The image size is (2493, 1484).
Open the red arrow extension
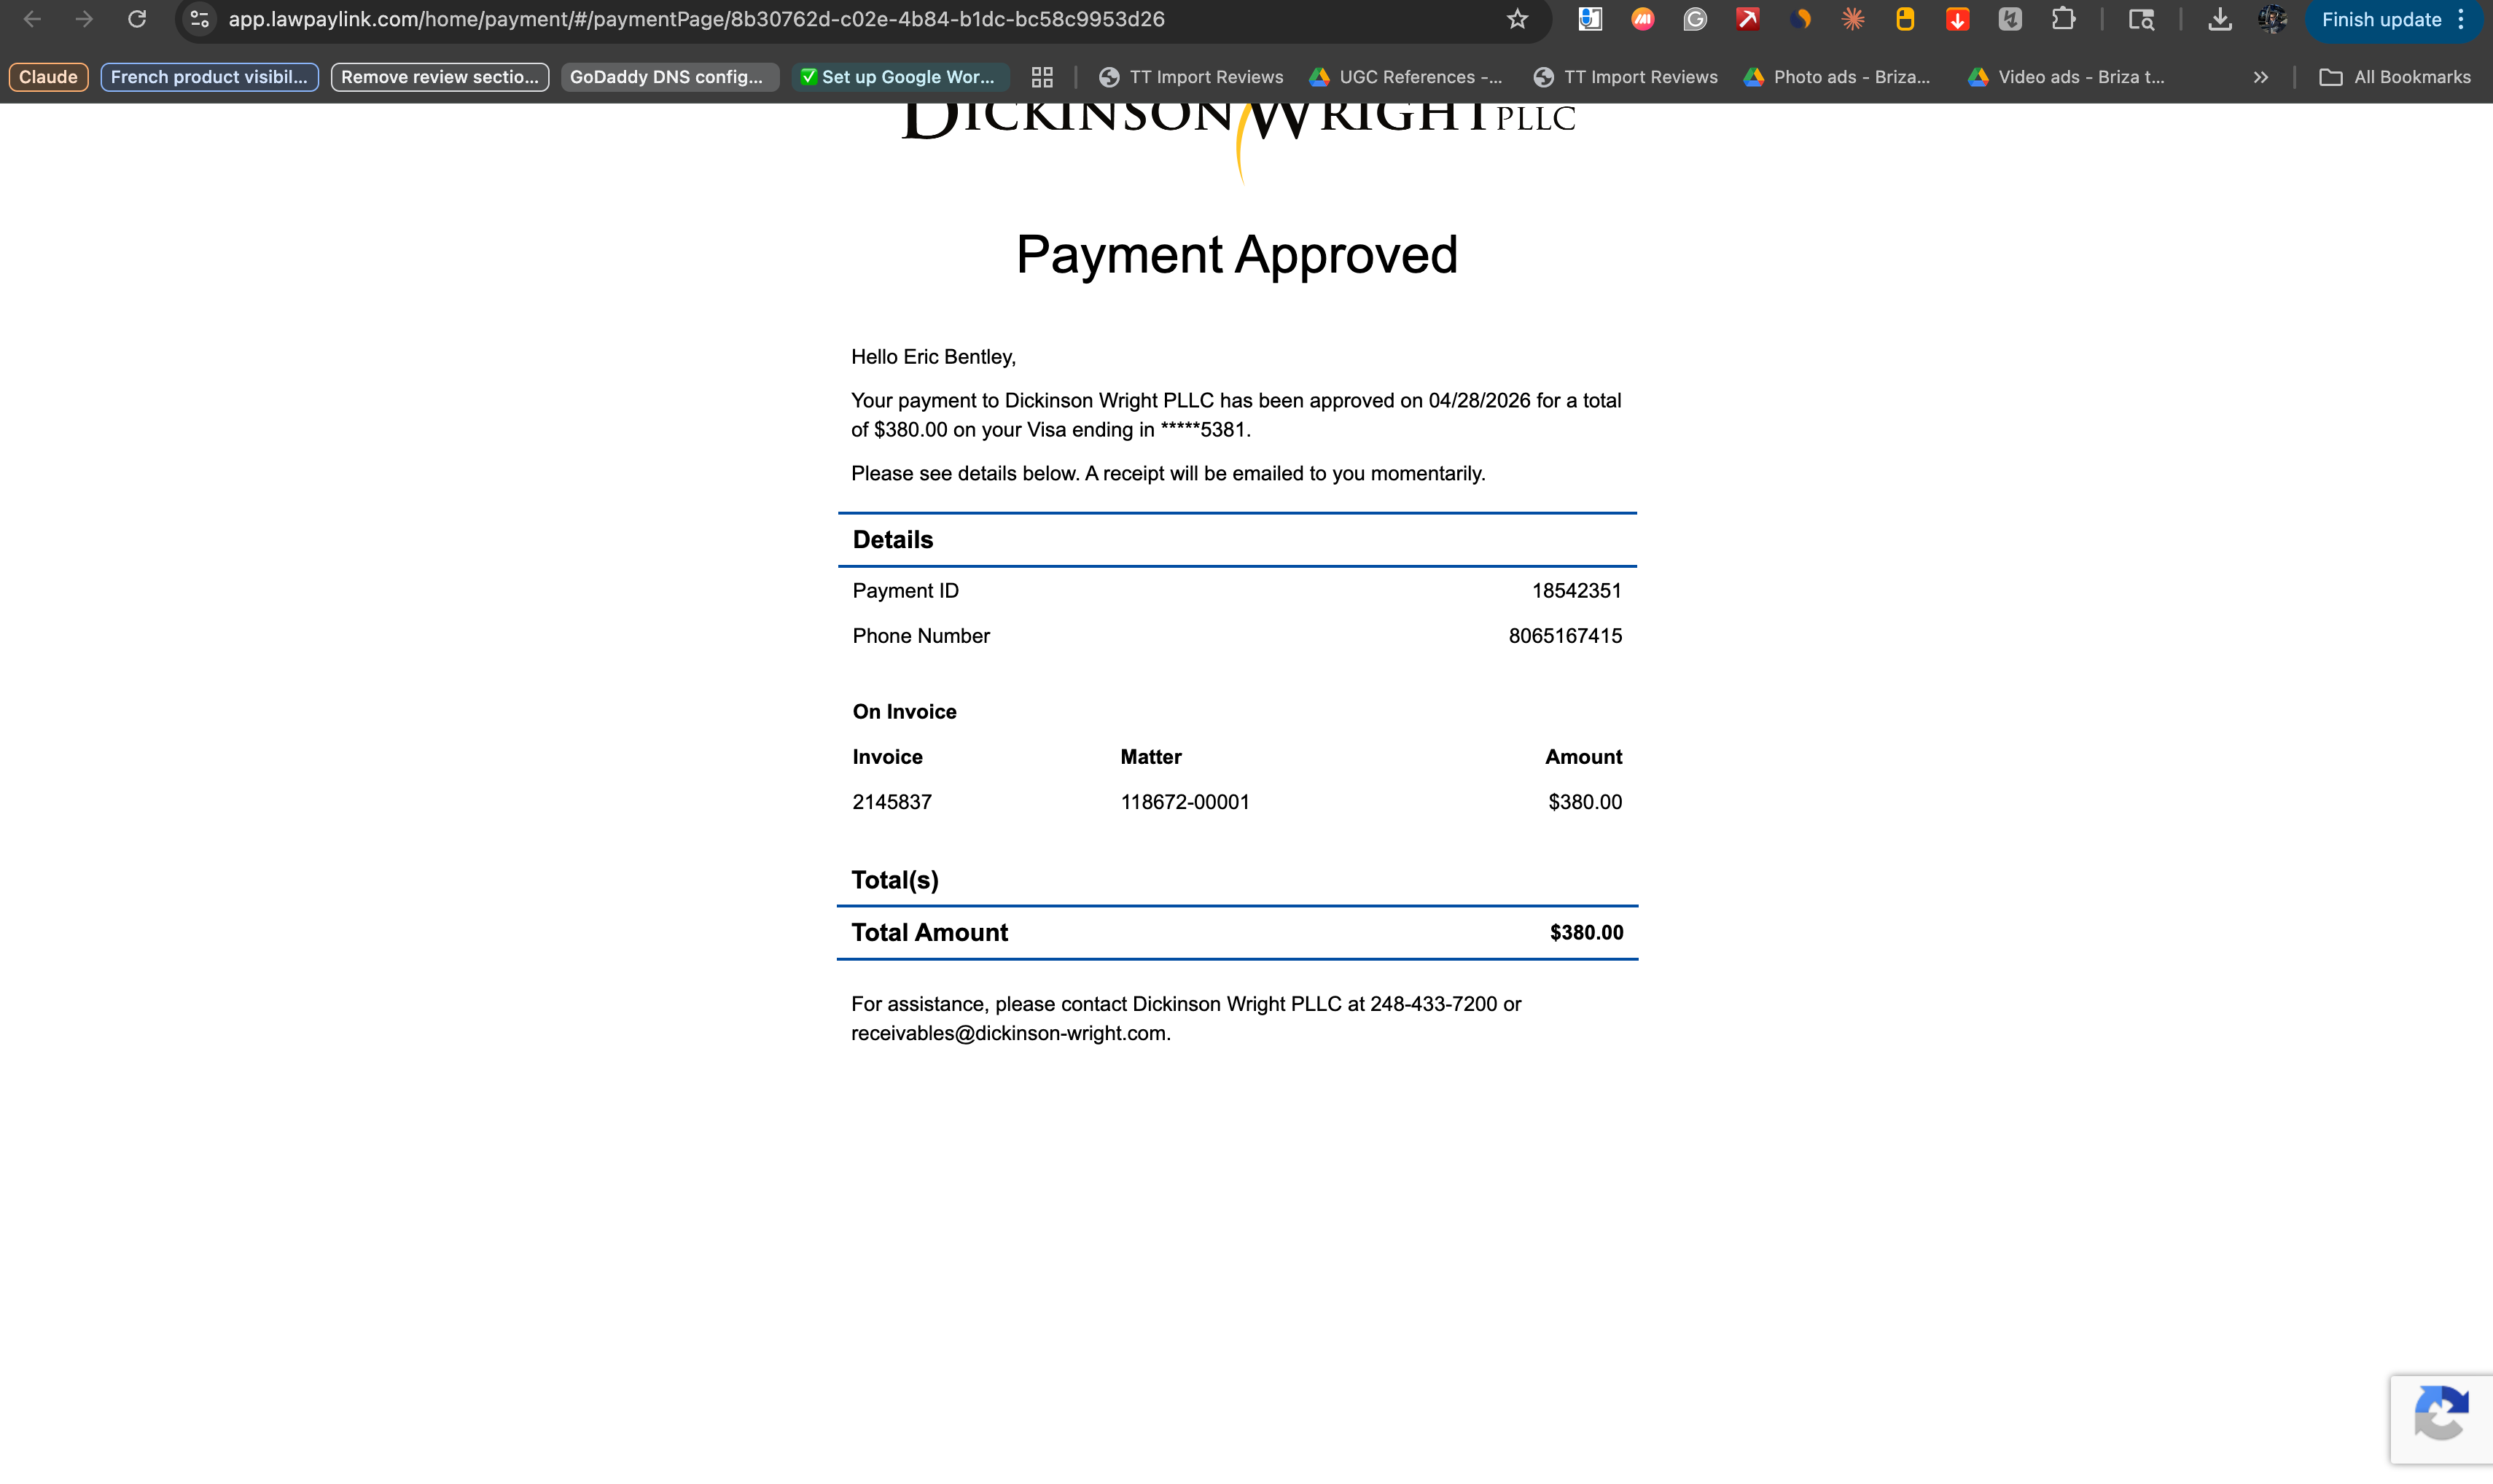coord(1747,19)
